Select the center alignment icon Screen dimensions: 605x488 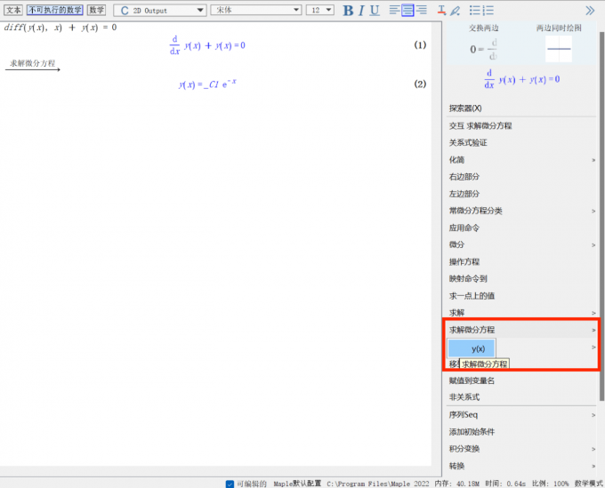point(407,11)
